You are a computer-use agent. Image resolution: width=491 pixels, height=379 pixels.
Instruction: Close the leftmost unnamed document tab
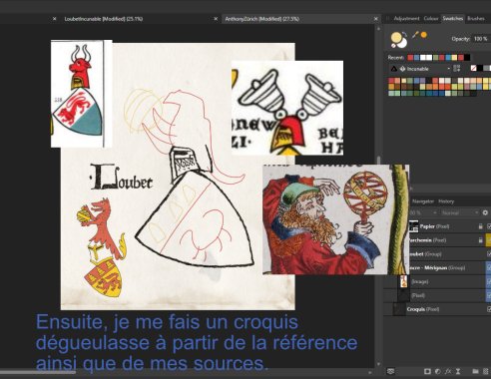(55, 19)
